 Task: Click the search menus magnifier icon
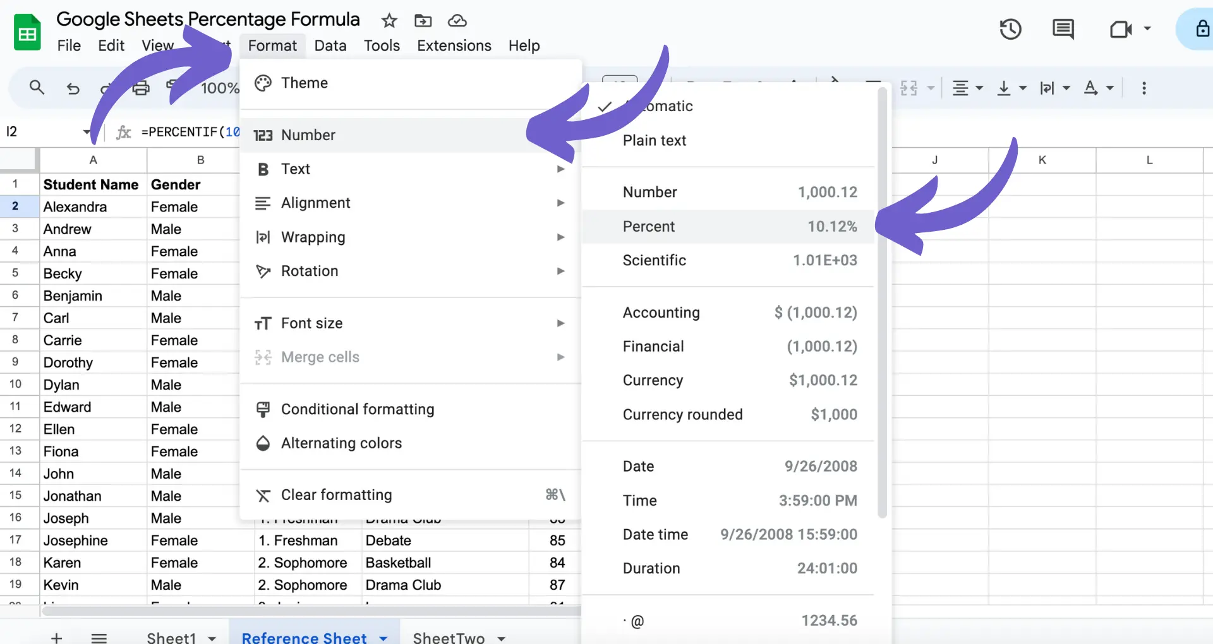pyautogui.click(x=37, y=88)
